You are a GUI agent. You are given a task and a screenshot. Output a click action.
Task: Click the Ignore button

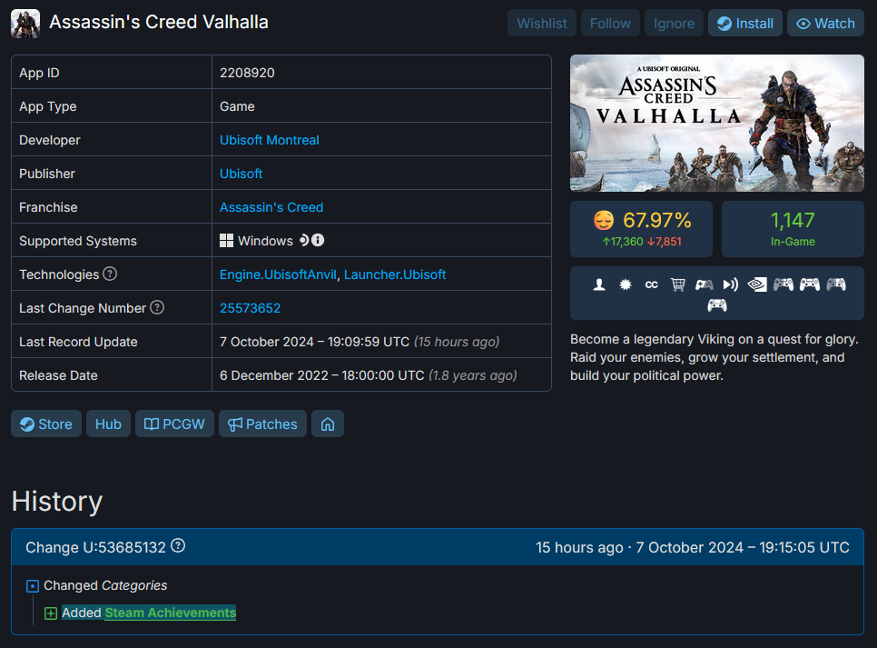(x=674, y=24)
